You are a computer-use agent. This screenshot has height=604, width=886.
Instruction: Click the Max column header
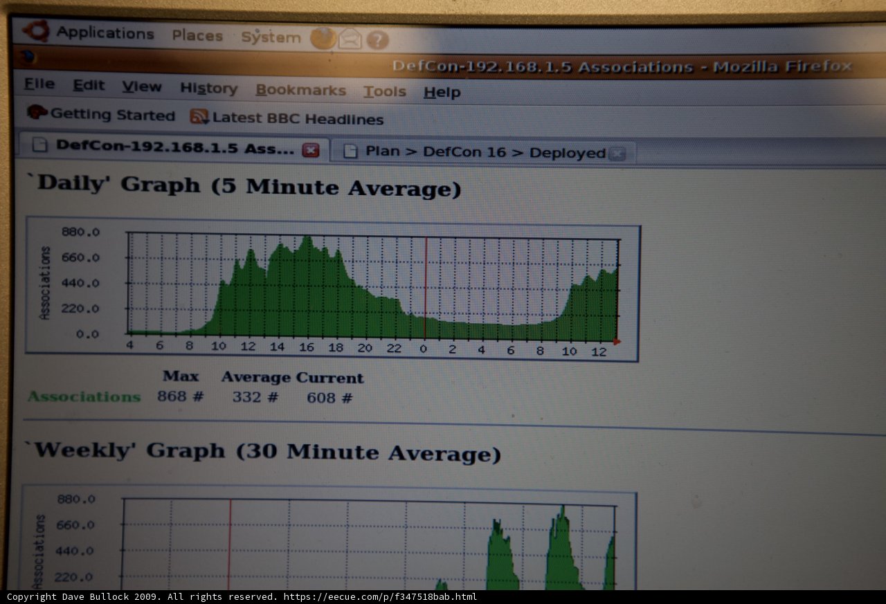click(181, 376)
